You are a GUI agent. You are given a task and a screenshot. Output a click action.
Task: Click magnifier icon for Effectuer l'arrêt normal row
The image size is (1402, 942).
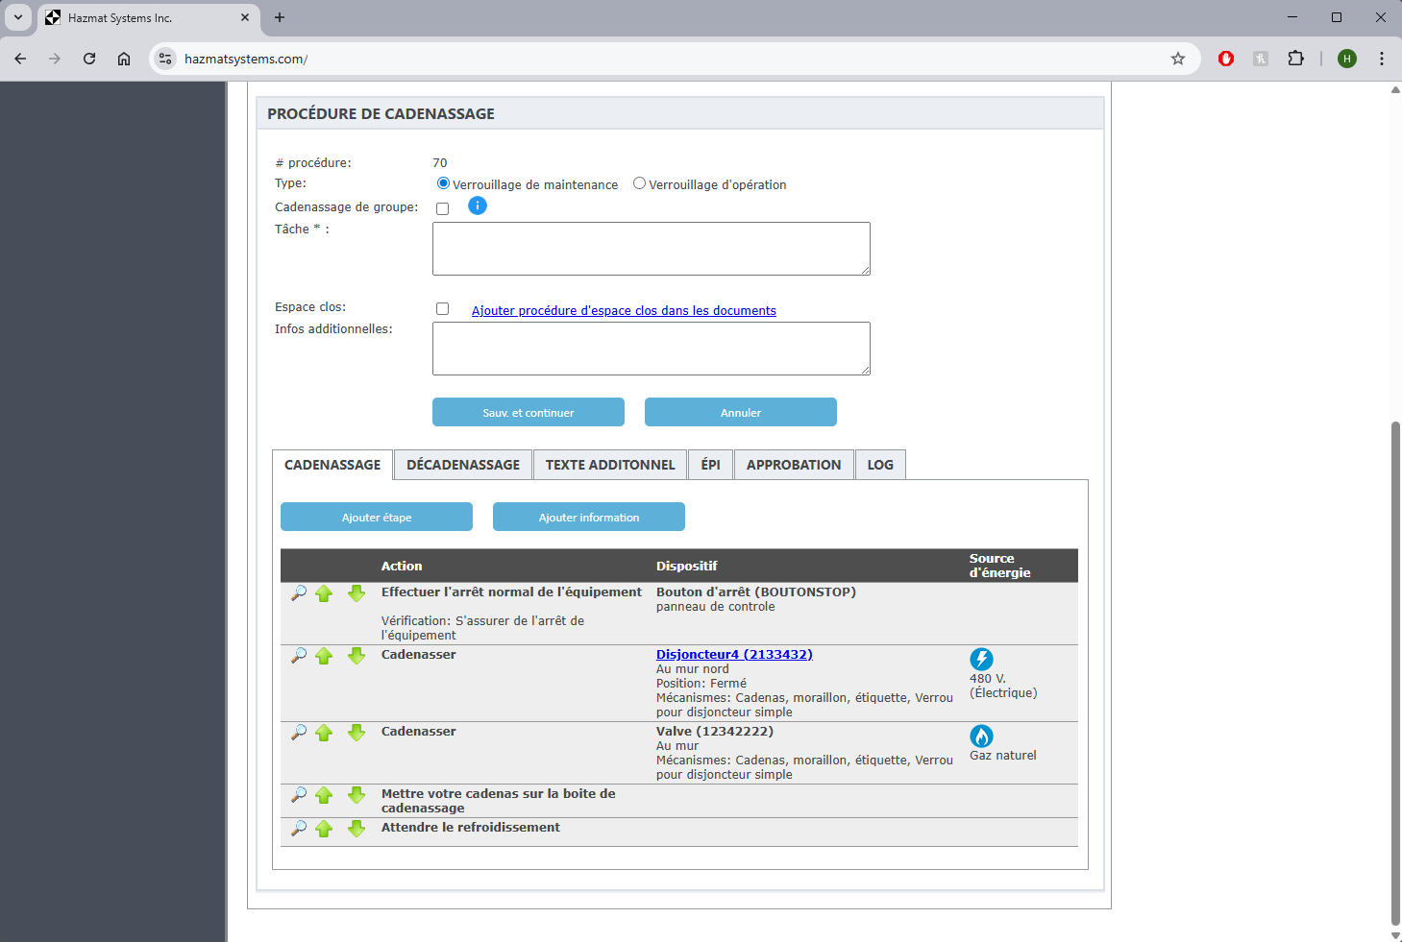(299, 593)
